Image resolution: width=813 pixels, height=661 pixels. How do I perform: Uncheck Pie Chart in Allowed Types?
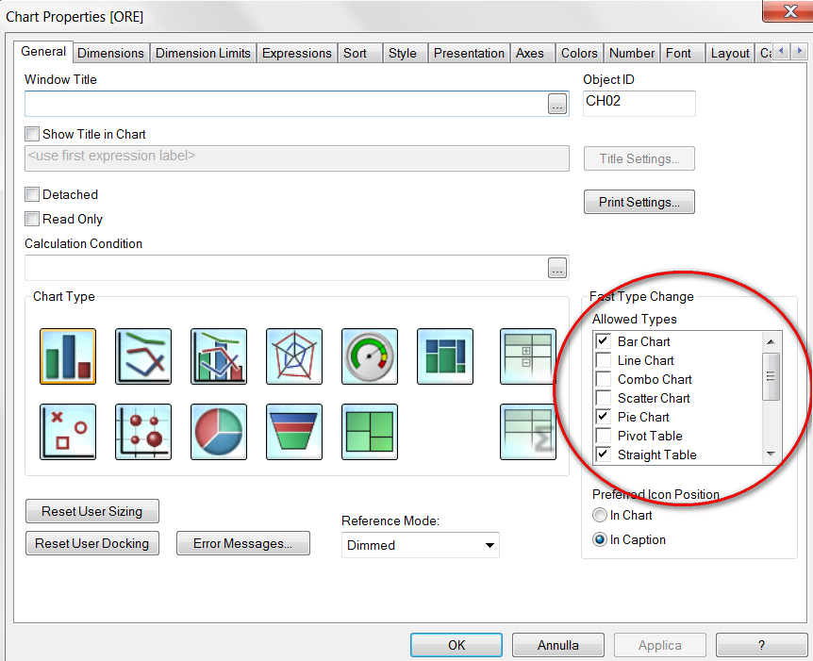point(603,416)
